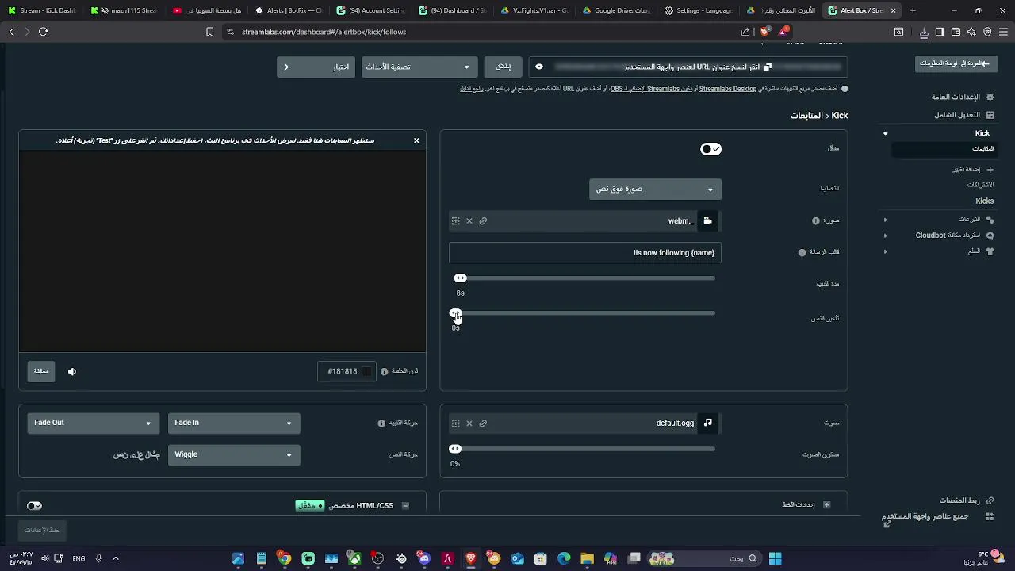Expand font settings plus icon

click(826, 505)
